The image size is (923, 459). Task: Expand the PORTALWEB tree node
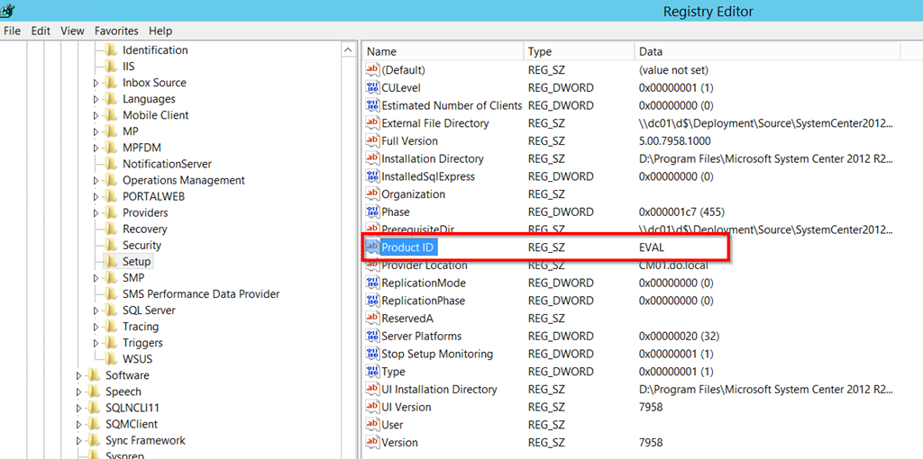point(96,197)
